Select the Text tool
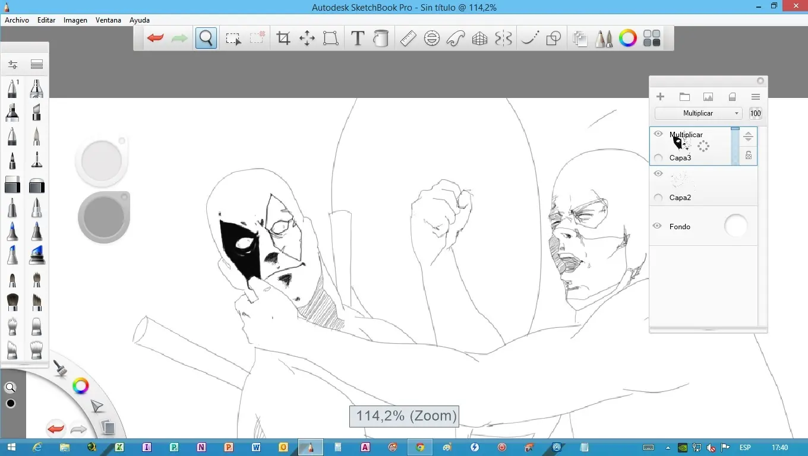 coord(357,39)
